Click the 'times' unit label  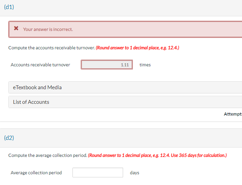(145, 65)
